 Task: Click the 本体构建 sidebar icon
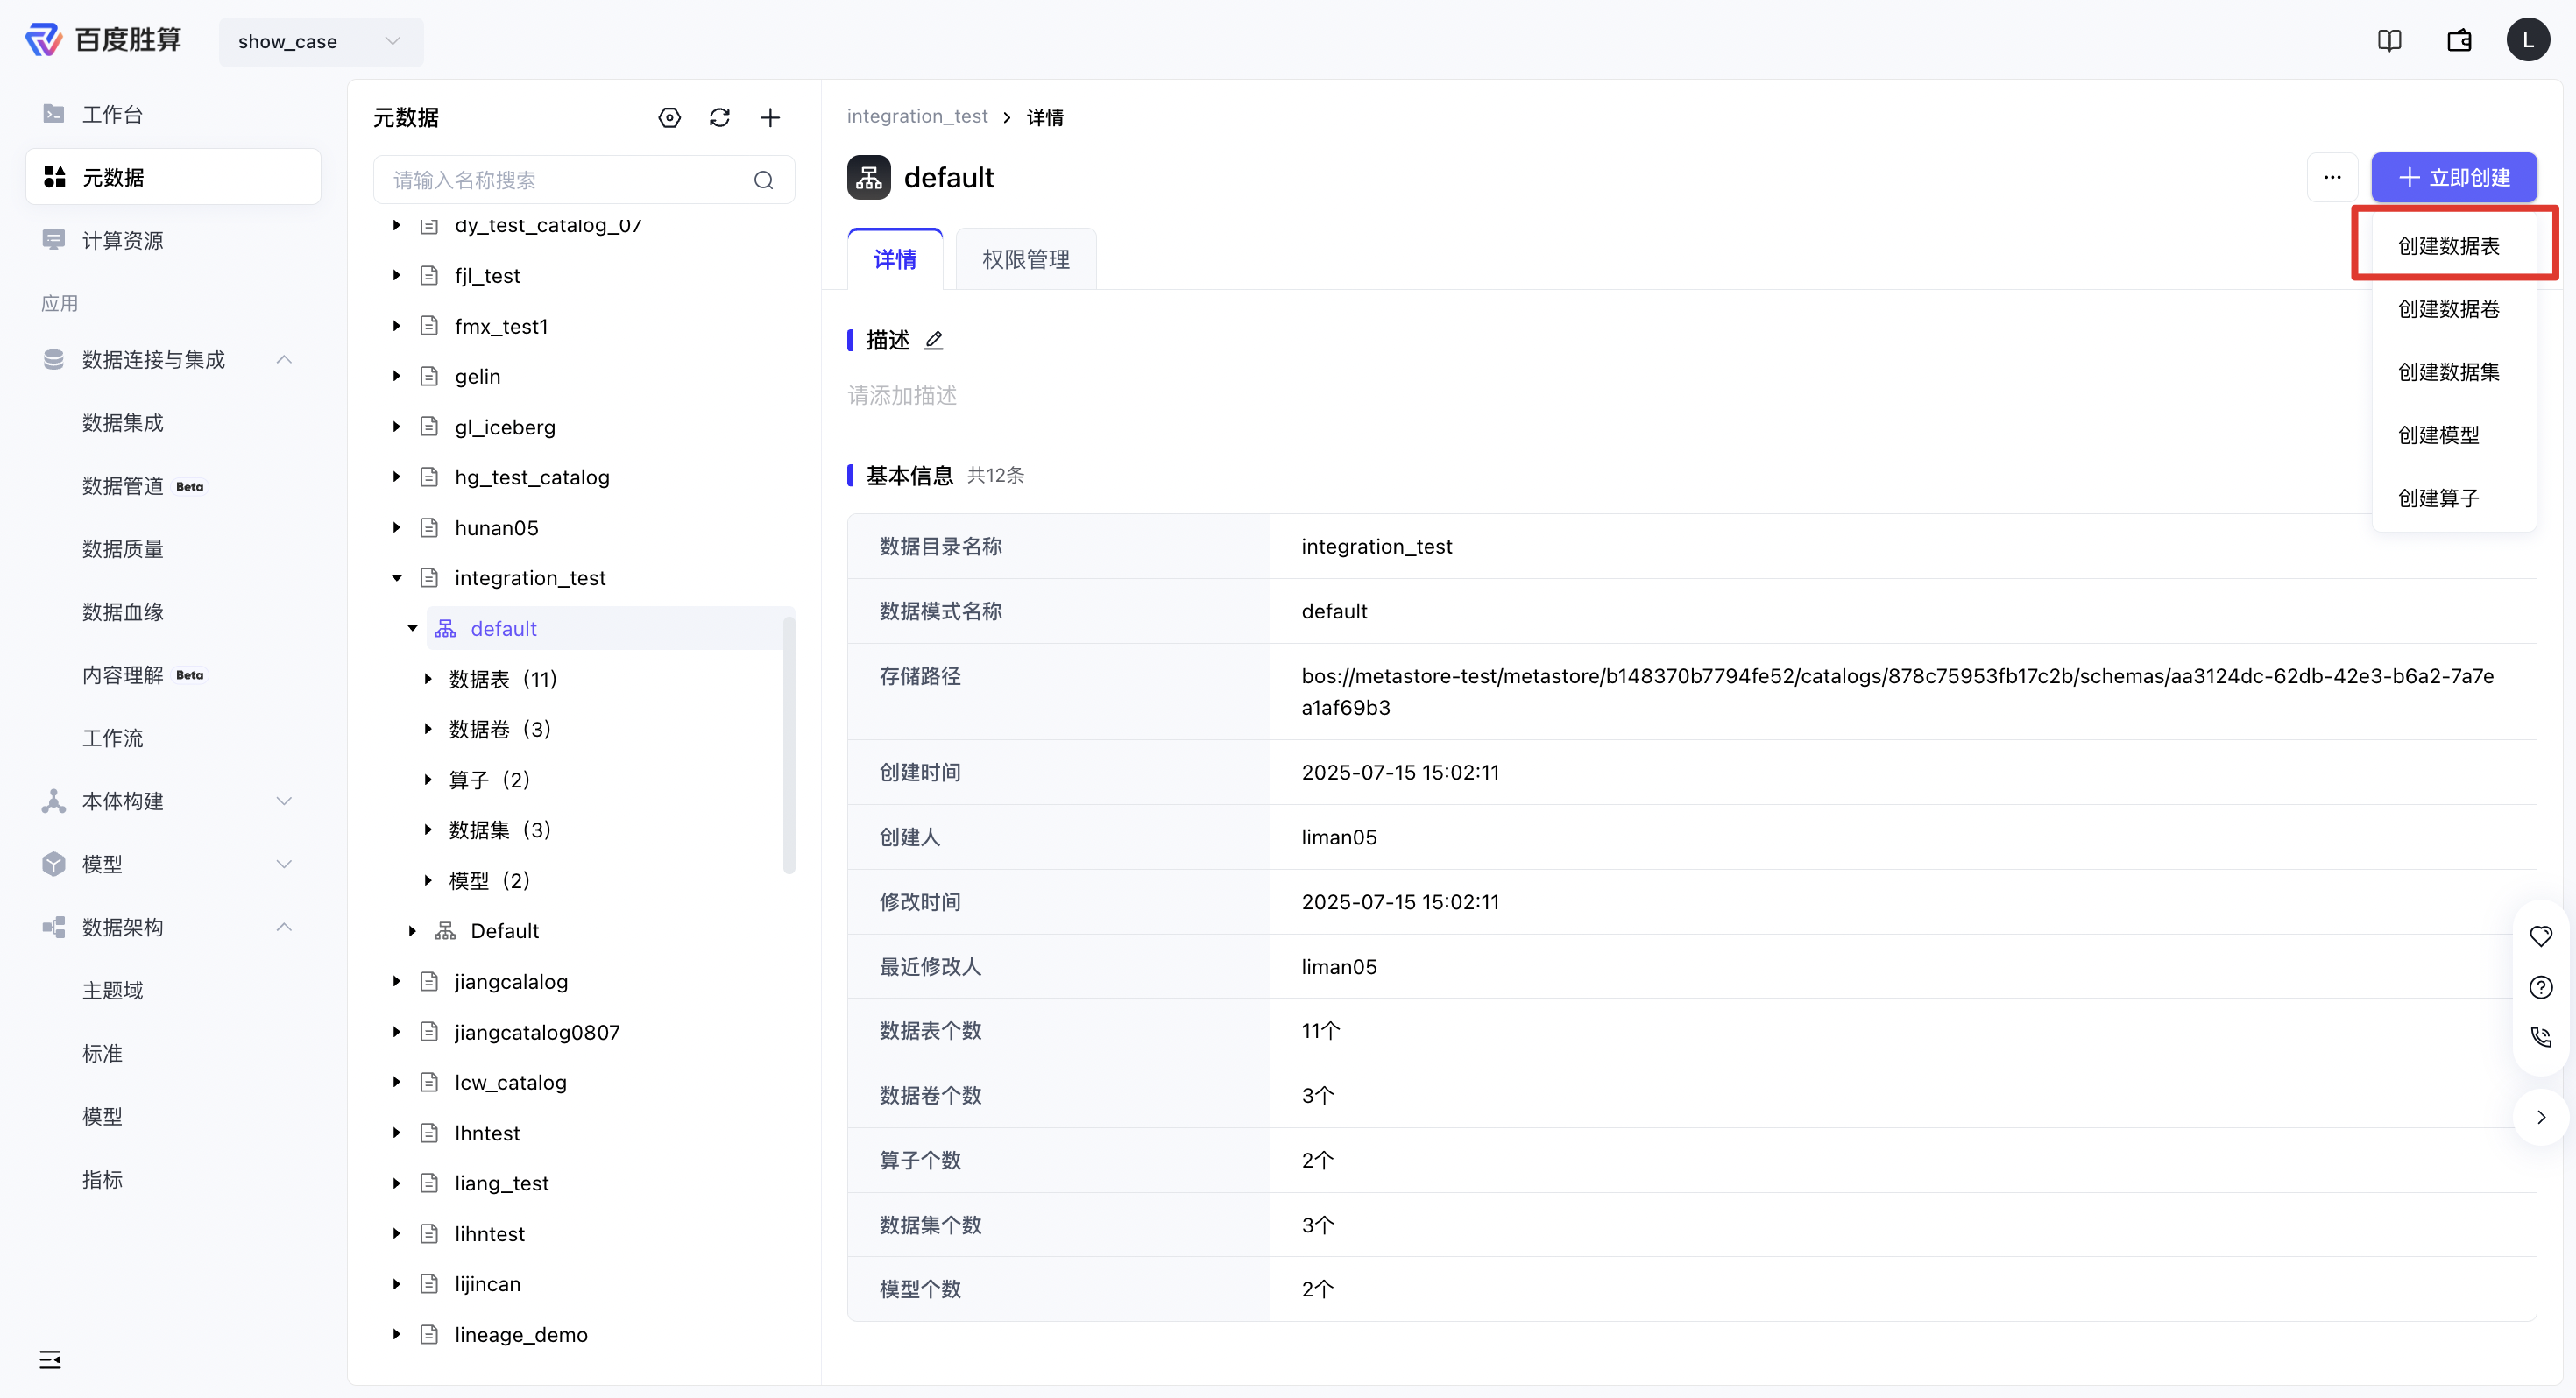(54, 801)
